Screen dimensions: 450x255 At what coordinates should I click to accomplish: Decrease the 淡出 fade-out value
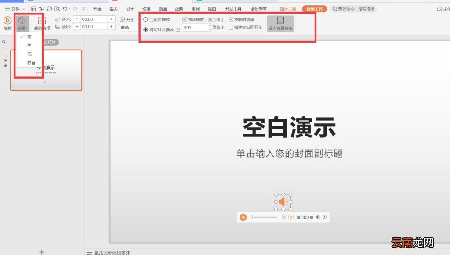click(x=77, y=27)
